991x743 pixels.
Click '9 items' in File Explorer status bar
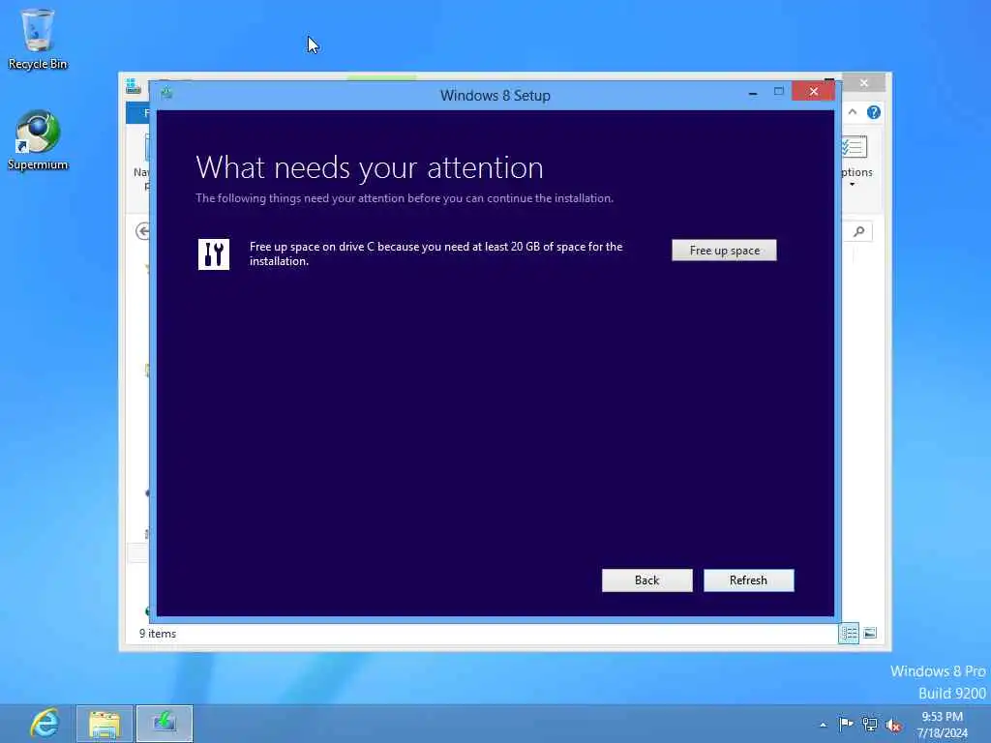(158, 633)
